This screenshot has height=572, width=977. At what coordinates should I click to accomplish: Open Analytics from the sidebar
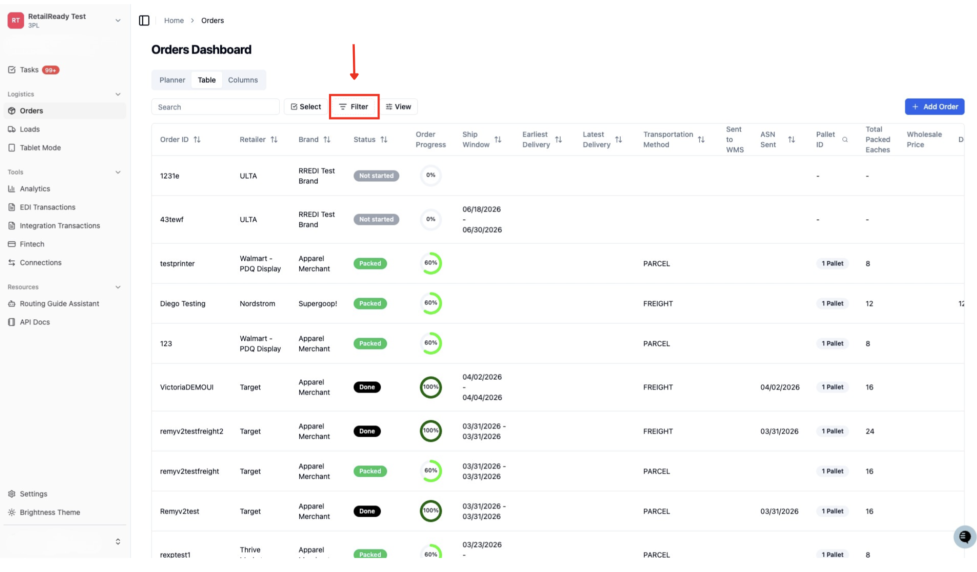point(35,189)
